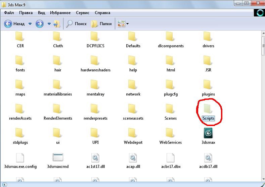
Task: Select the renderpresets folder
Action: (95, 112)
